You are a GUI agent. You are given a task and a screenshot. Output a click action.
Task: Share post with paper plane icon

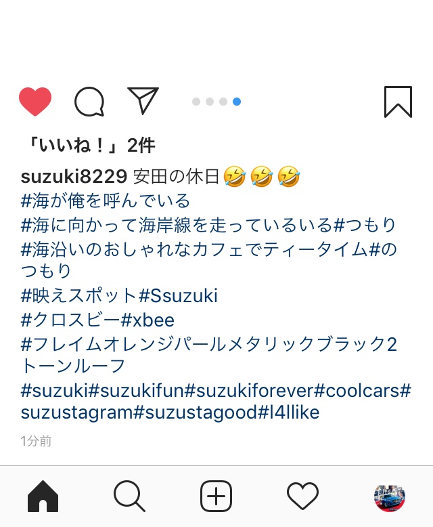click(x=143, y=100)
